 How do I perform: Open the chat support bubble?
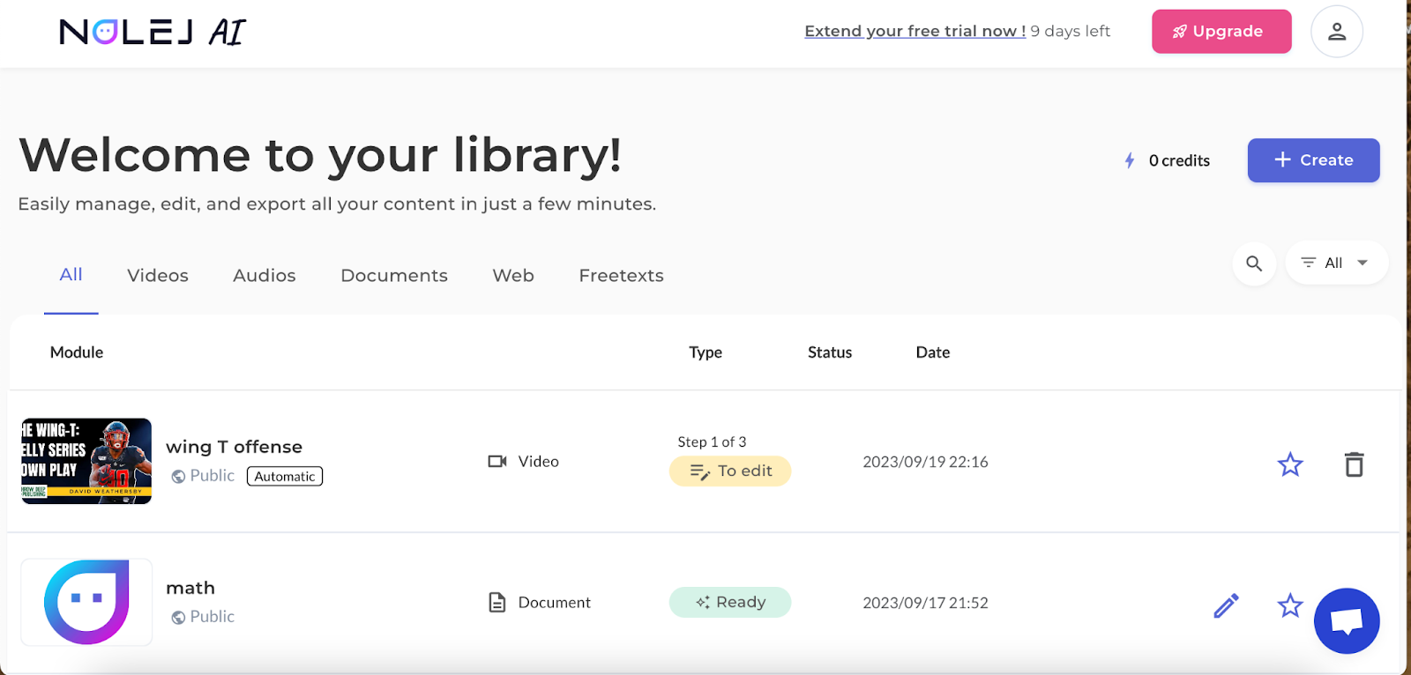[x=1346, y=620]
